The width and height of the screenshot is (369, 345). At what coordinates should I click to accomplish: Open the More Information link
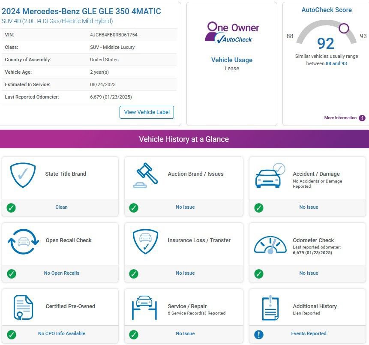click(340, 118)
